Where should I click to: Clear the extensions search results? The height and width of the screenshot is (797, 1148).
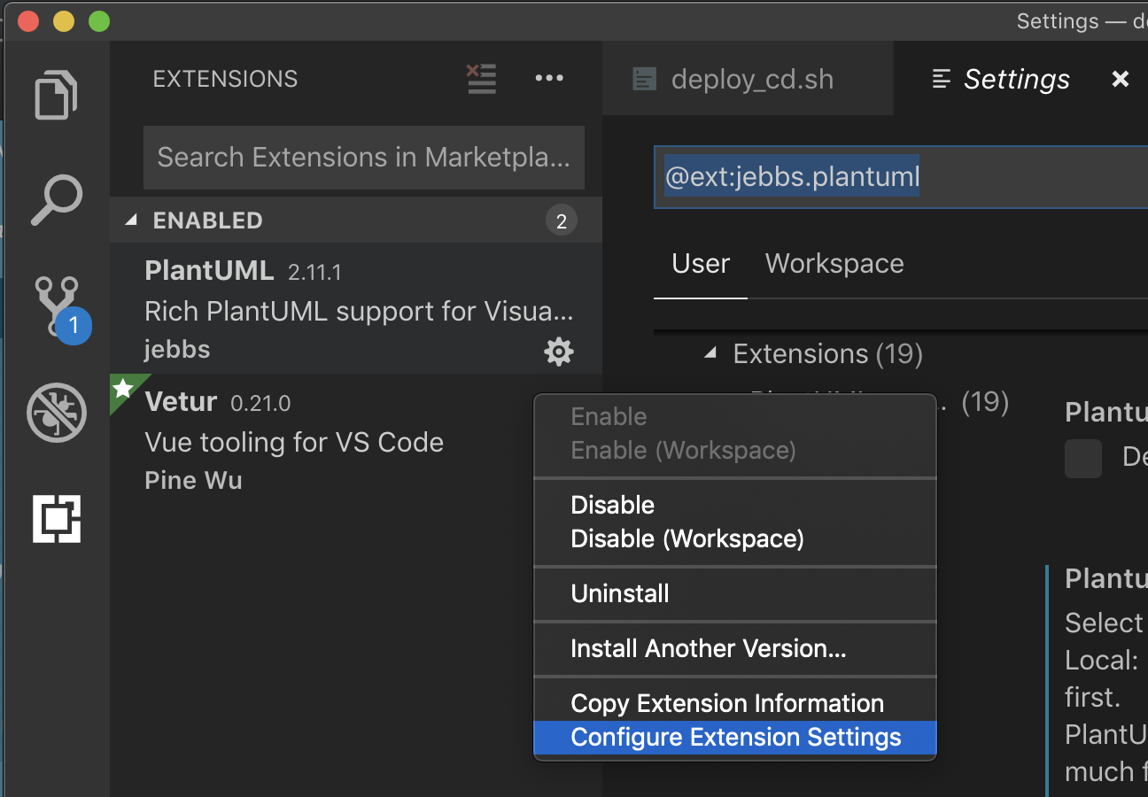click(x=481, y=79)
